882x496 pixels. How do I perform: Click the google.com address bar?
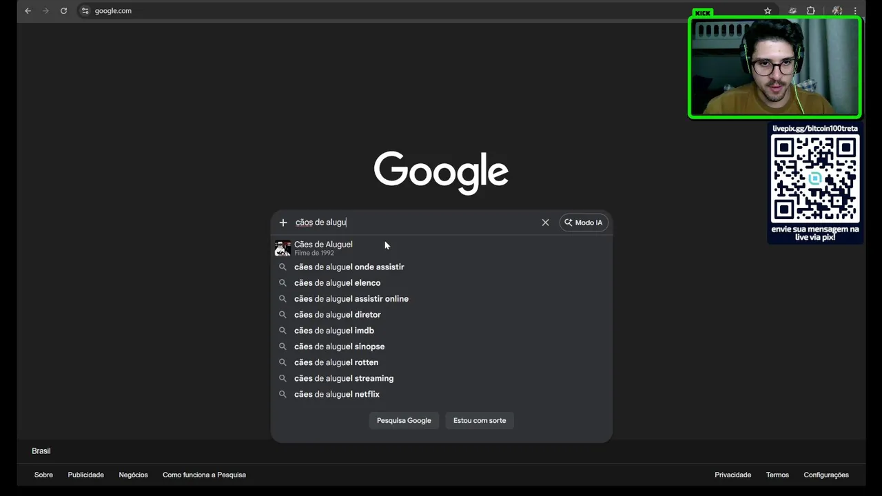tap(413, 11)
